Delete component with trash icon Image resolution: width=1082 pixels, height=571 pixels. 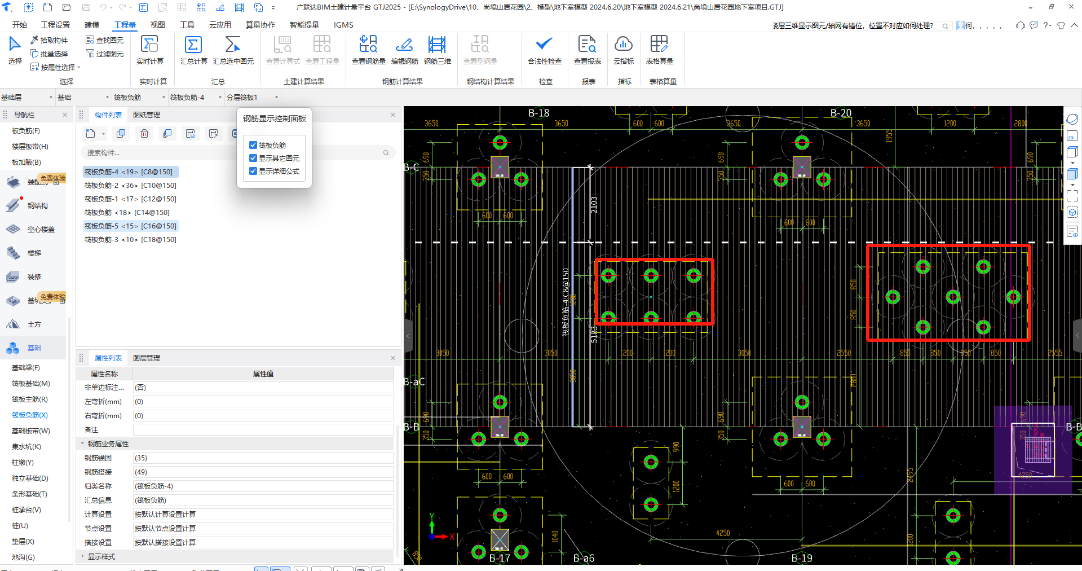coord(144,134)
